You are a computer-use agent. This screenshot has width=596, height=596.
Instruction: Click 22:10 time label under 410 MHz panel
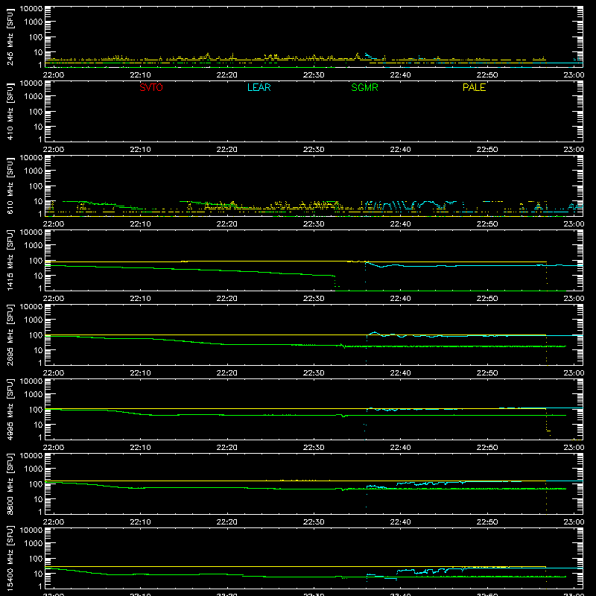pos(140,150)
